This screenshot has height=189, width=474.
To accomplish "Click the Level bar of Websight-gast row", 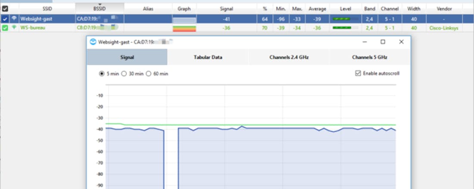I will tap(345, 19).
